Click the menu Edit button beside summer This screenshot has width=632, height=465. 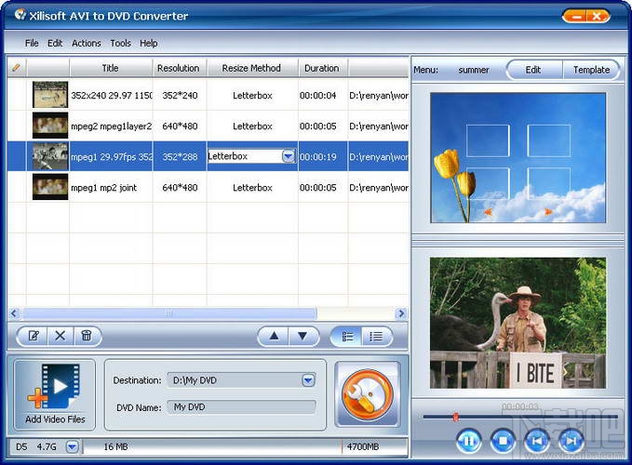(x=533, y=70)
